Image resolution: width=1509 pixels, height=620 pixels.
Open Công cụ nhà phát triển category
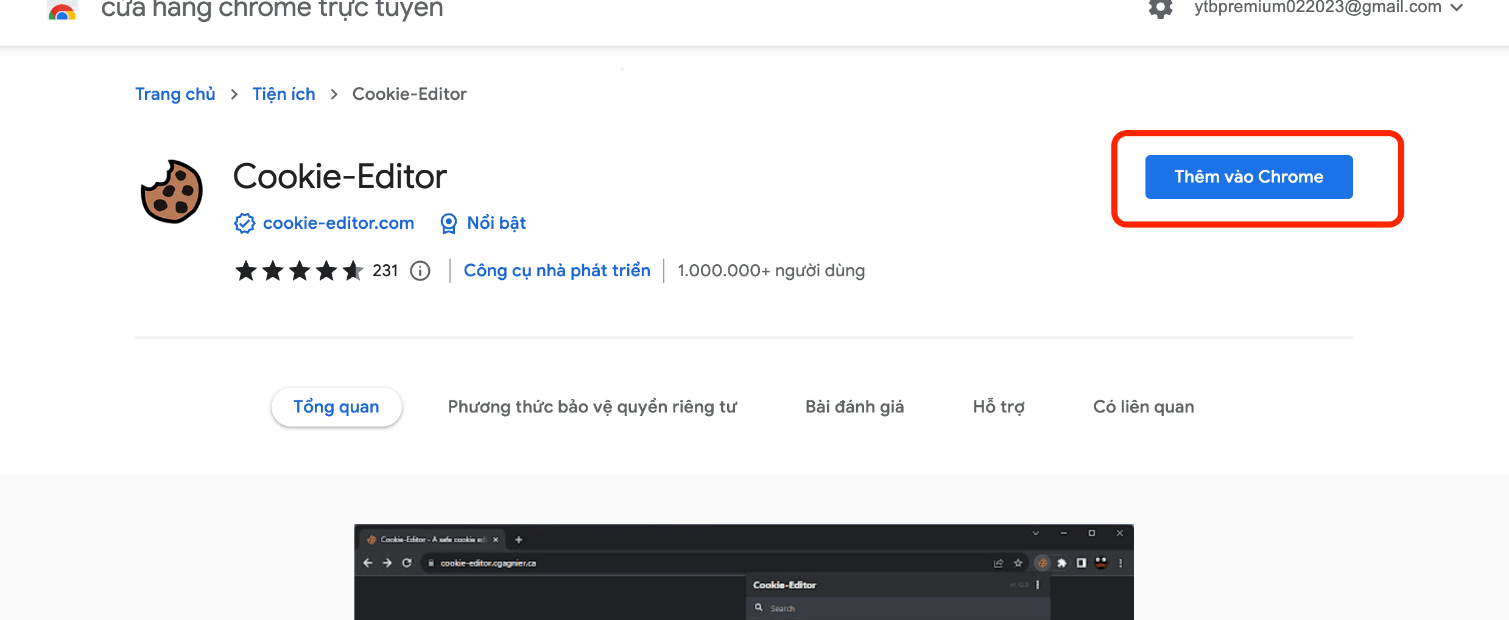[x=557, y=271]
